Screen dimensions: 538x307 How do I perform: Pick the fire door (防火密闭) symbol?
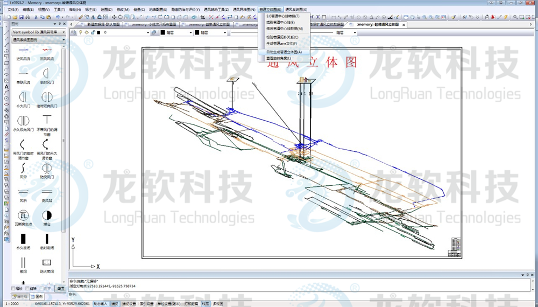[47, 263]
